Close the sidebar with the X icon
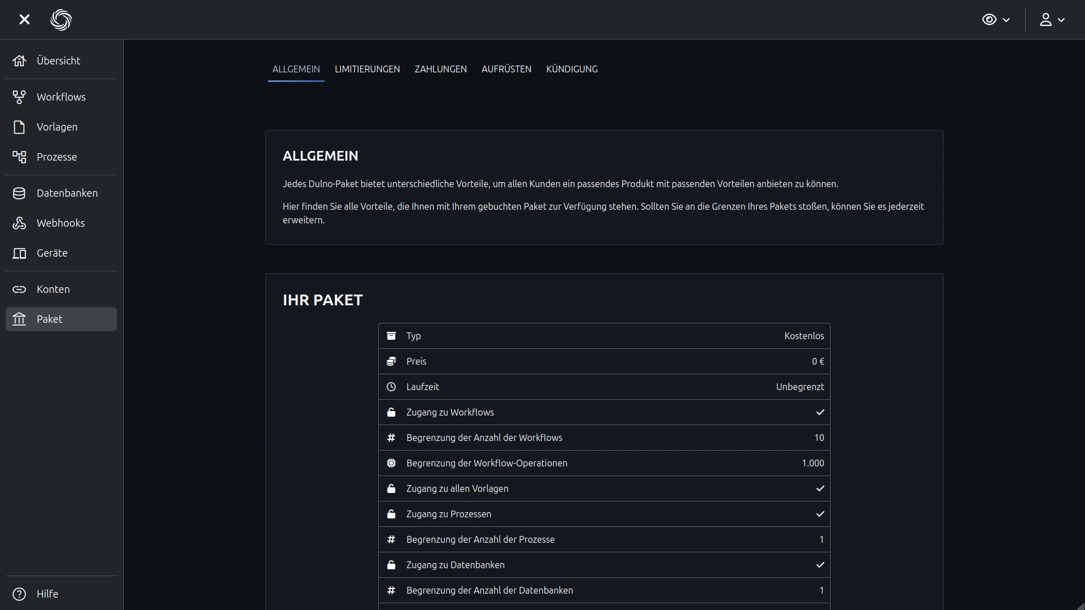Screen dimensions: 1085x610 click(x=24, y=20)
